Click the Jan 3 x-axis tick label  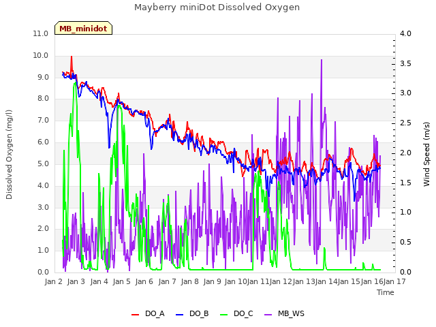click(76, 281)
